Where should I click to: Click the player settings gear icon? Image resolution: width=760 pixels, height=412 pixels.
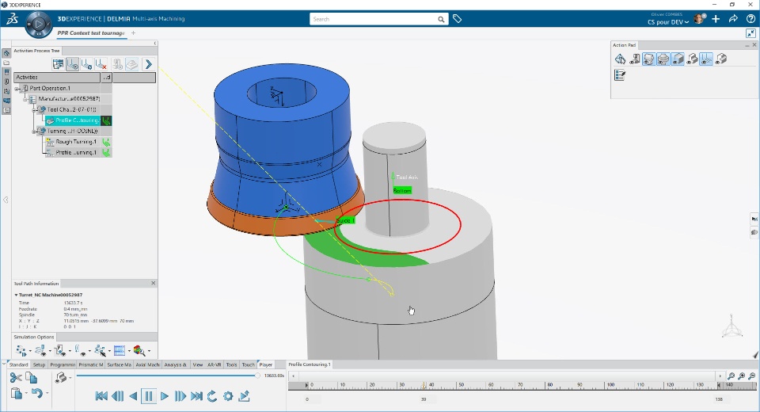228,396
